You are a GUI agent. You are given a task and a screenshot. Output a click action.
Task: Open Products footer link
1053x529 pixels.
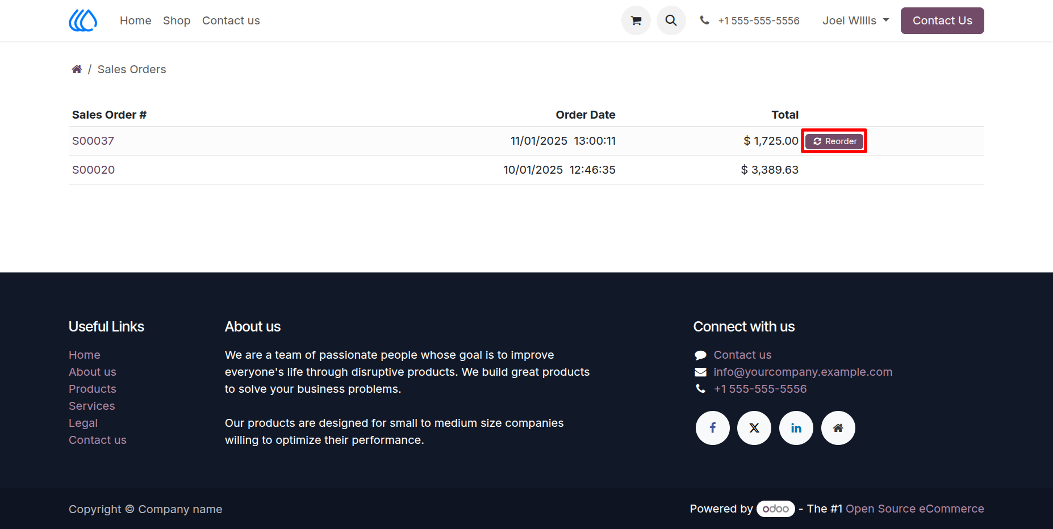click(93, 389)
